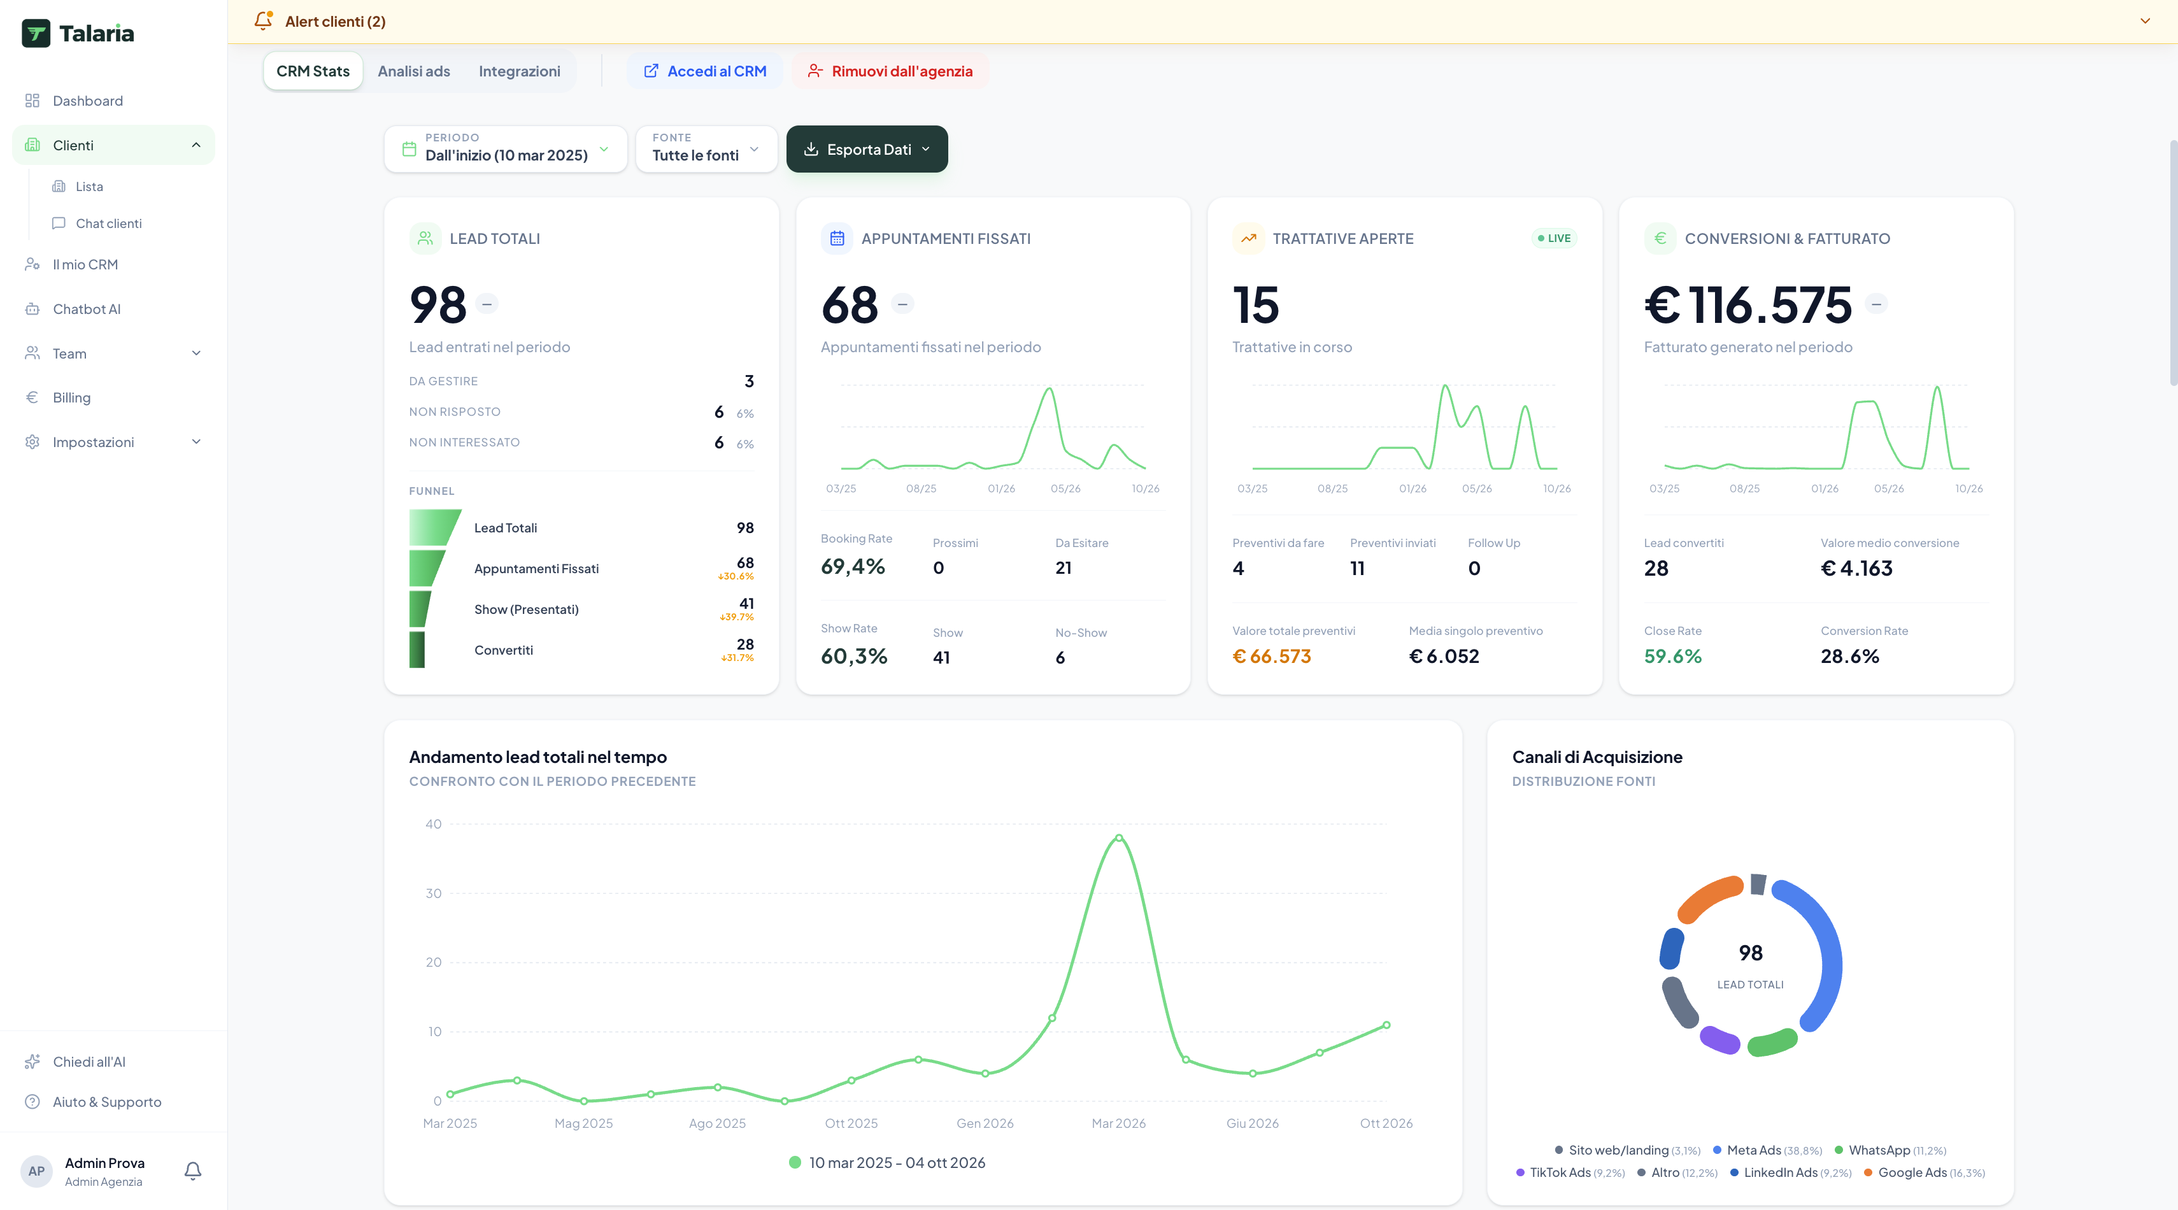Screen dimensions: 2178x1210
Task: Collapse the Clienti sidebar section
Action: point(196,145)
